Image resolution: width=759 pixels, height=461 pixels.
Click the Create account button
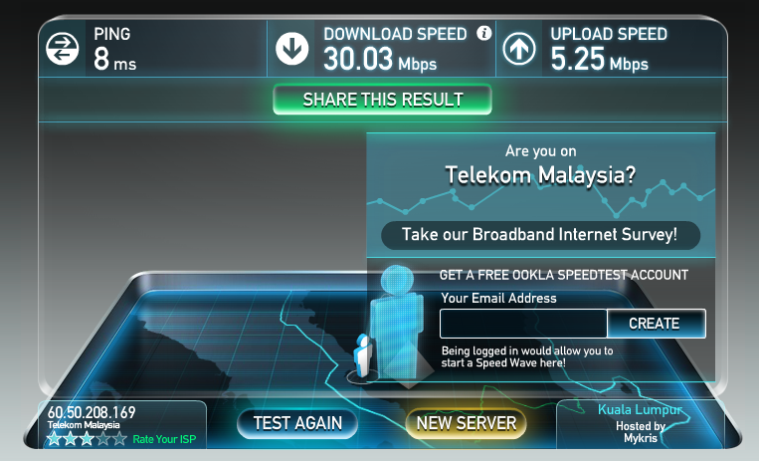click(x=656, y=324)
